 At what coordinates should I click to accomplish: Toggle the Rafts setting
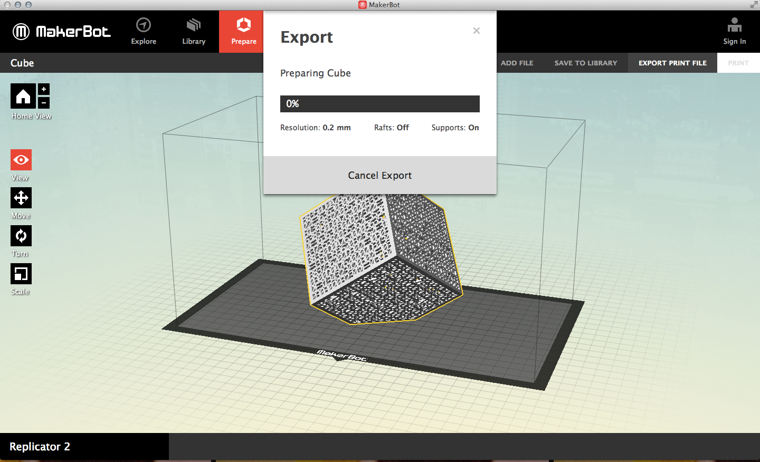[391, 128]
